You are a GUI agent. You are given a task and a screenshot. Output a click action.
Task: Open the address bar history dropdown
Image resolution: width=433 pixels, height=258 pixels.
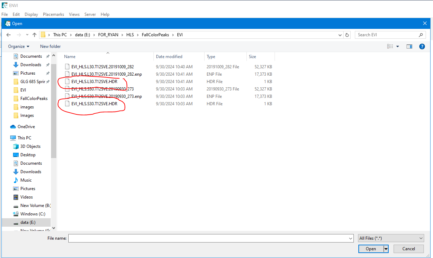[x=340, y=35]
